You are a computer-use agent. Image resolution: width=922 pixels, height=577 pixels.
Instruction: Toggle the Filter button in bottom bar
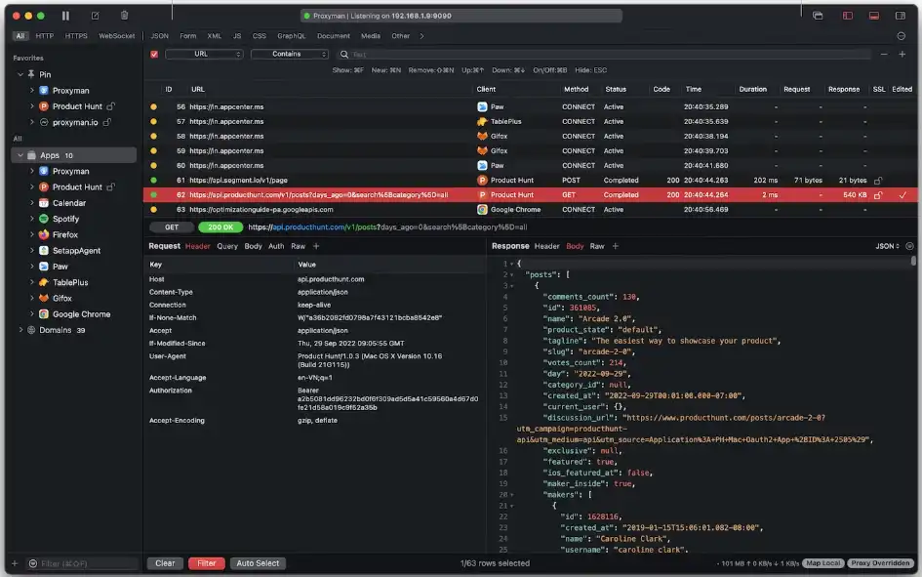pyautogui.click(x=207, y=563)
